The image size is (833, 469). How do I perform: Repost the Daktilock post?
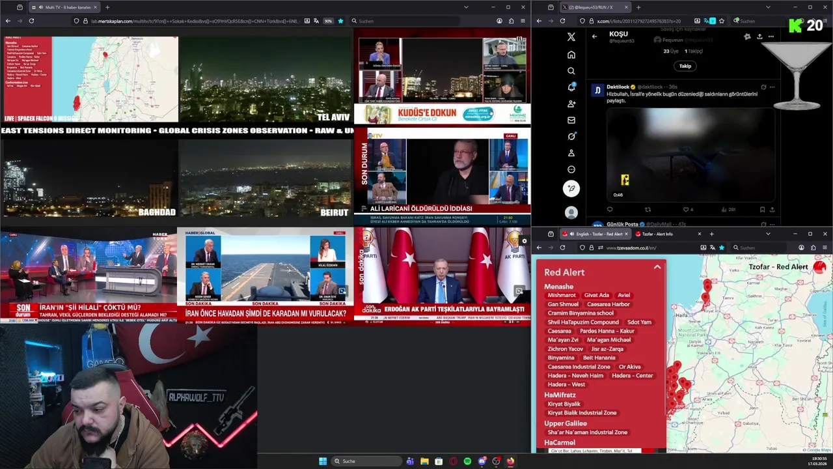[648, 210]
